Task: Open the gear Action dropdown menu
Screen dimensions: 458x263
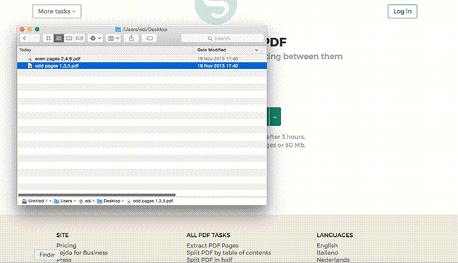Action: [95, 38]
